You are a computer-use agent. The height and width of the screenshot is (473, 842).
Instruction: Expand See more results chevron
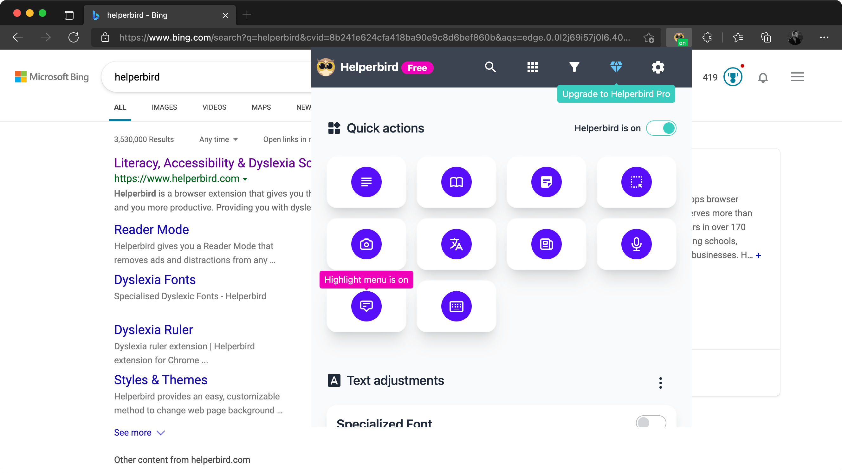[160, 433]
